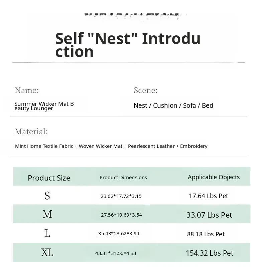
Task: Click the 33.07 Lbs Pet cell
Action: click(209, 215)
